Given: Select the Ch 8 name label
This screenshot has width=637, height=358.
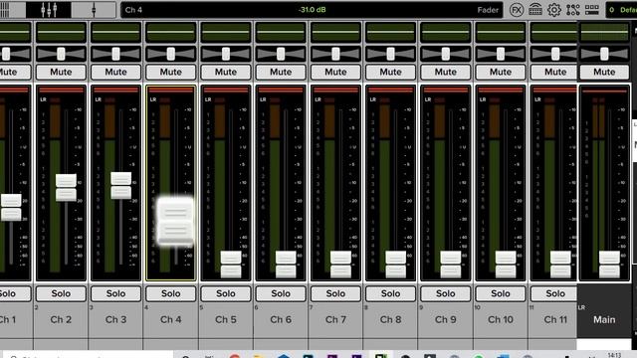Looking at the screenshot, I should 390,320.
